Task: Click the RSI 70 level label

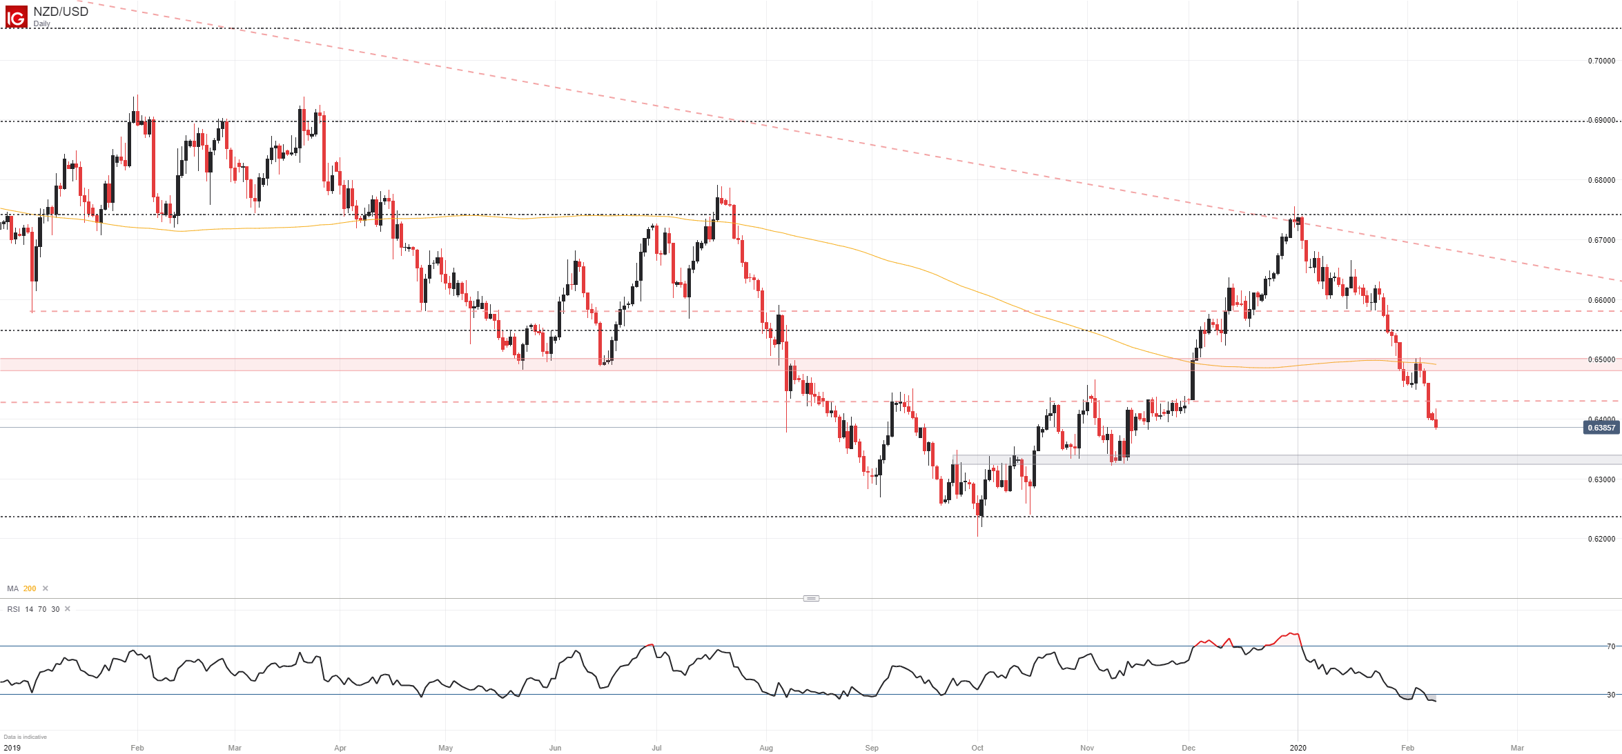Action: 1611,646
